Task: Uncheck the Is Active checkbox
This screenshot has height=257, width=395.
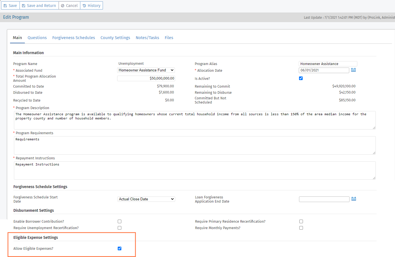Action: (301, 78)
